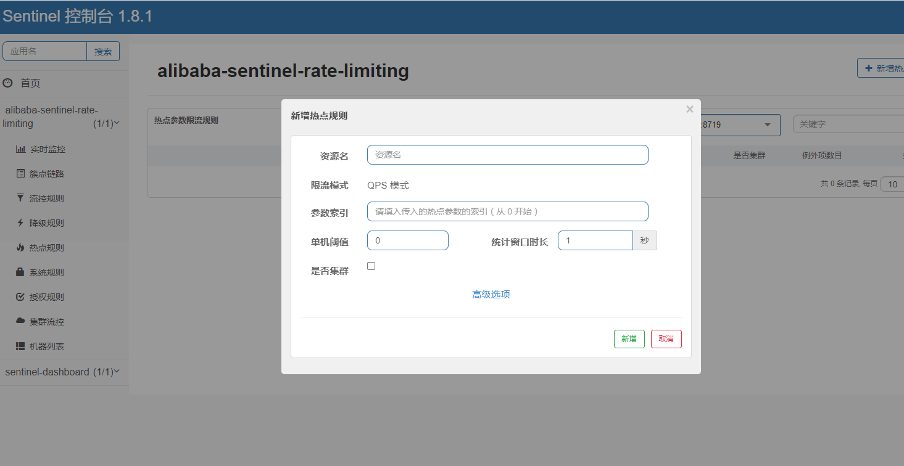
Task: Click the list icon for 簇点链路
Action: (20, 174)
